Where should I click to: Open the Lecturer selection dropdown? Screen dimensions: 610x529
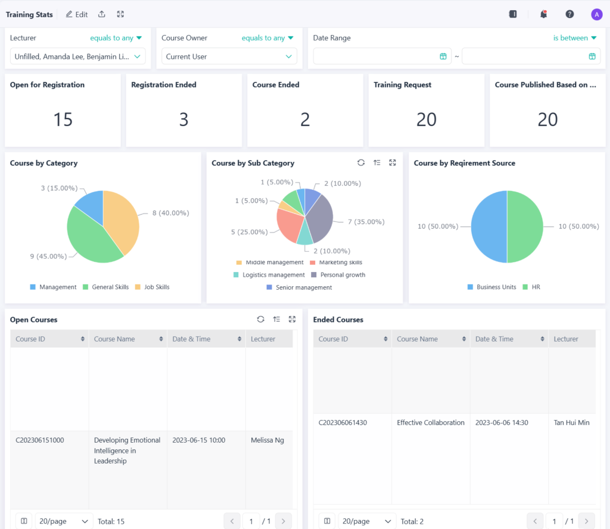click(77, 57)
